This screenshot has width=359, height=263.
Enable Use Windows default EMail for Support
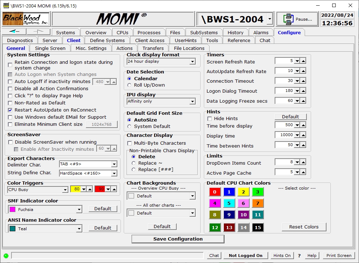(10, 117)
